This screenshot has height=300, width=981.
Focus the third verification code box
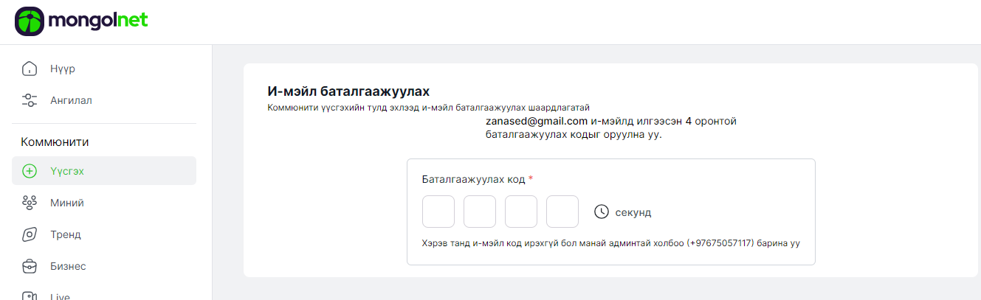click(521, 212)
